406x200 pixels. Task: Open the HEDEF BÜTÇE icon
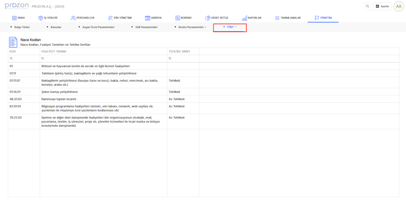pyautogui.click(x=207, y=18)
